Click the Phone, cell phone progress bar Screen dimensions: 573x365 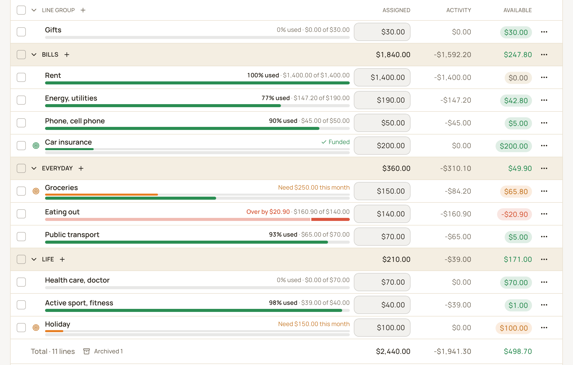tap(197, 128)
